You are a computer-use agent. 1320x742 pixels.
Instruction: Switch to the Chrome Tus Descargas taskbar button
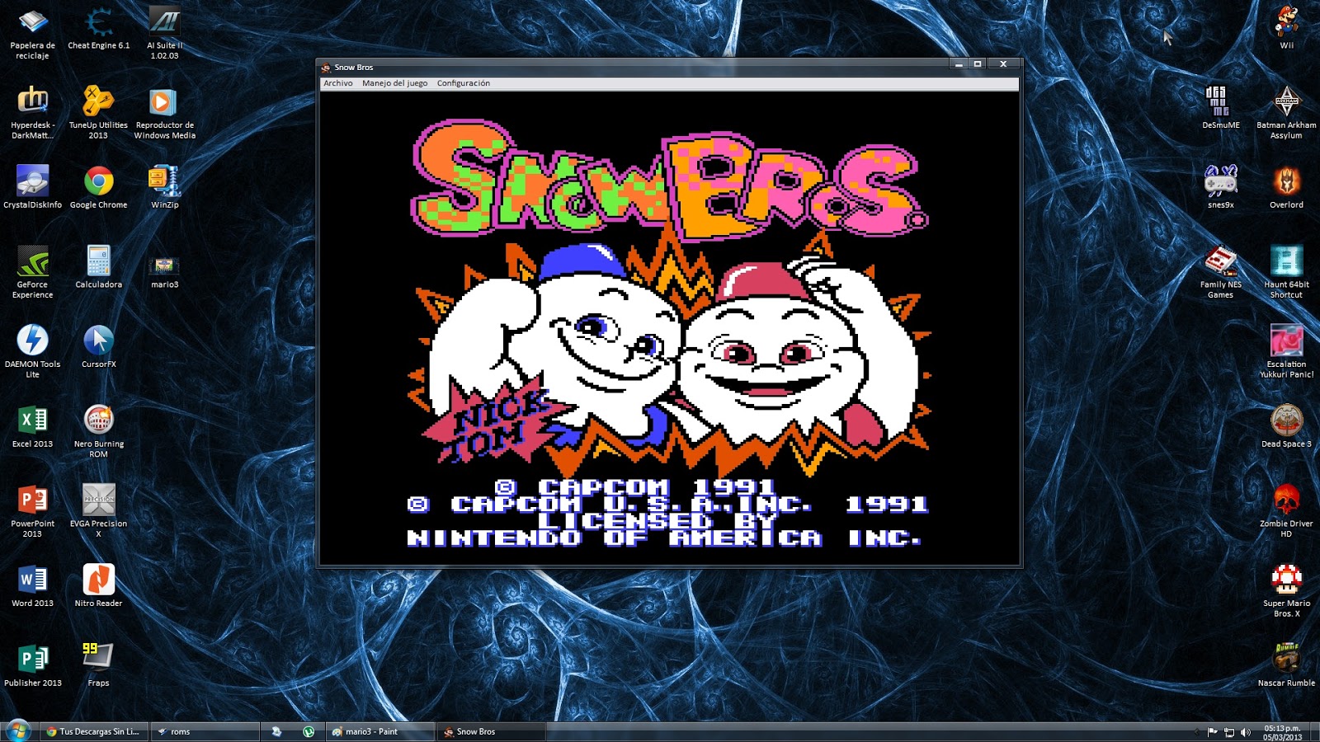click(x=96, y=731)
